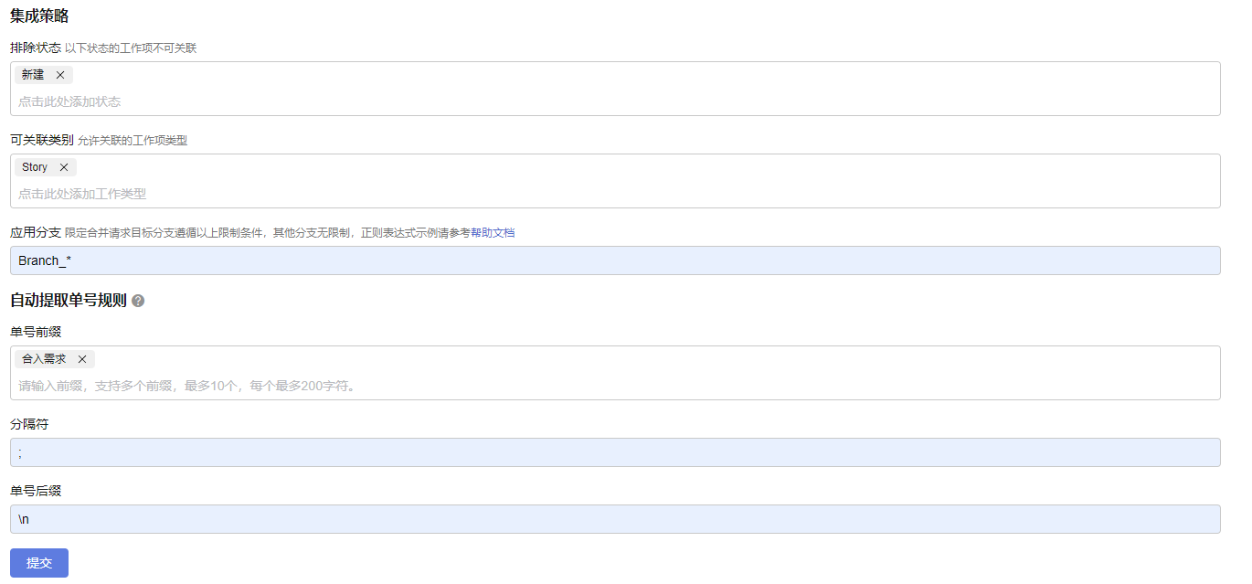Click the 可关联类别 field label
This screenshot has width=1252, height=584.
click(x=42, y=140)
